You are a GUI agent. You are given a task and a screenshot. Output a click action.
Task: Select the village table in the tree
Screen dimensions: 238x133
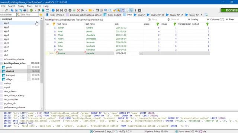[x=9, y=79]
